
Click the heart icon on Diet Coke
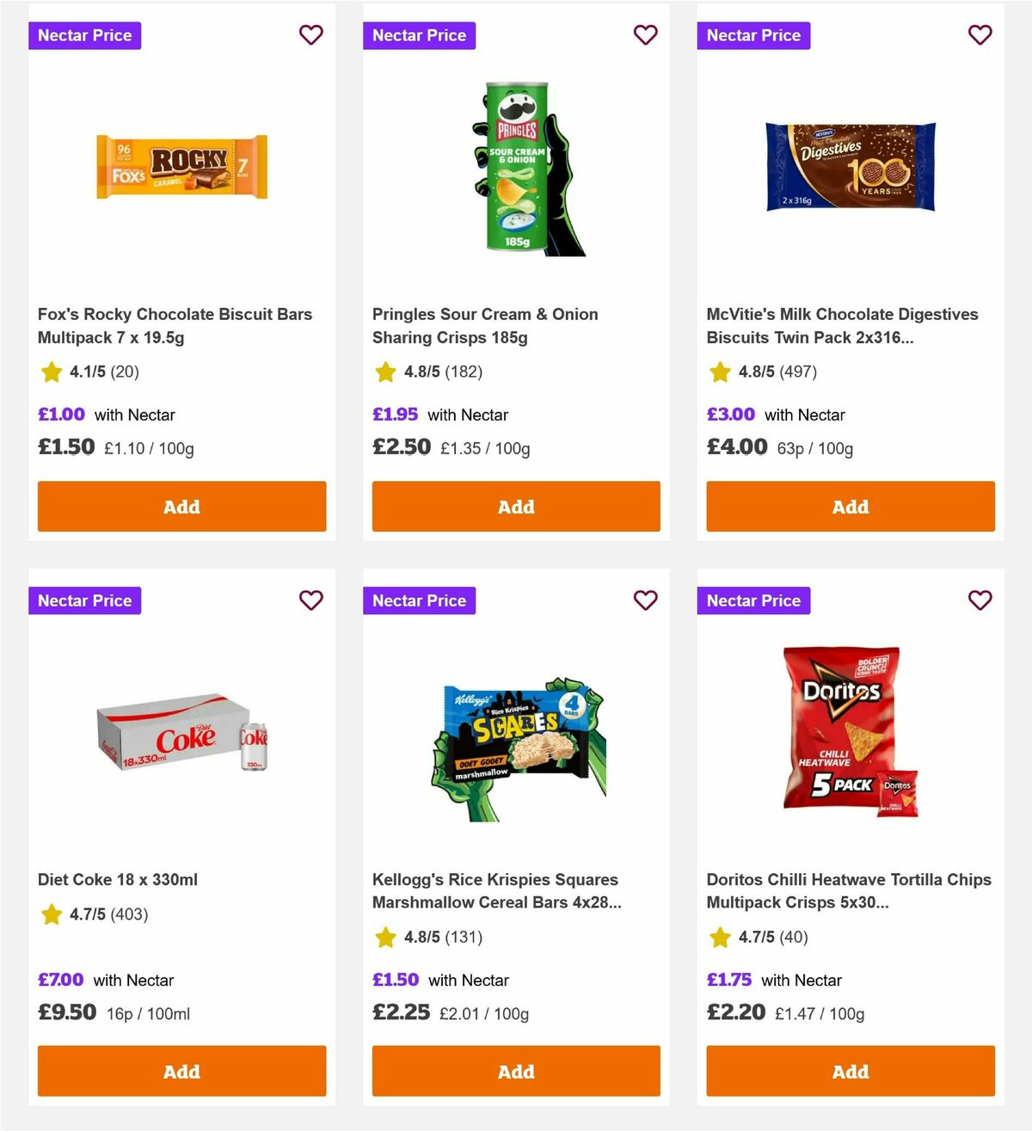tap(311, 600)
